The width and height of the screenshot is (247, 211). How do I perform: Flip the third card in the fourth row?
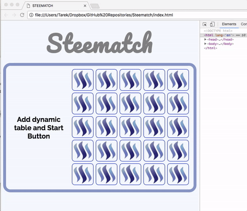[130, 151]
